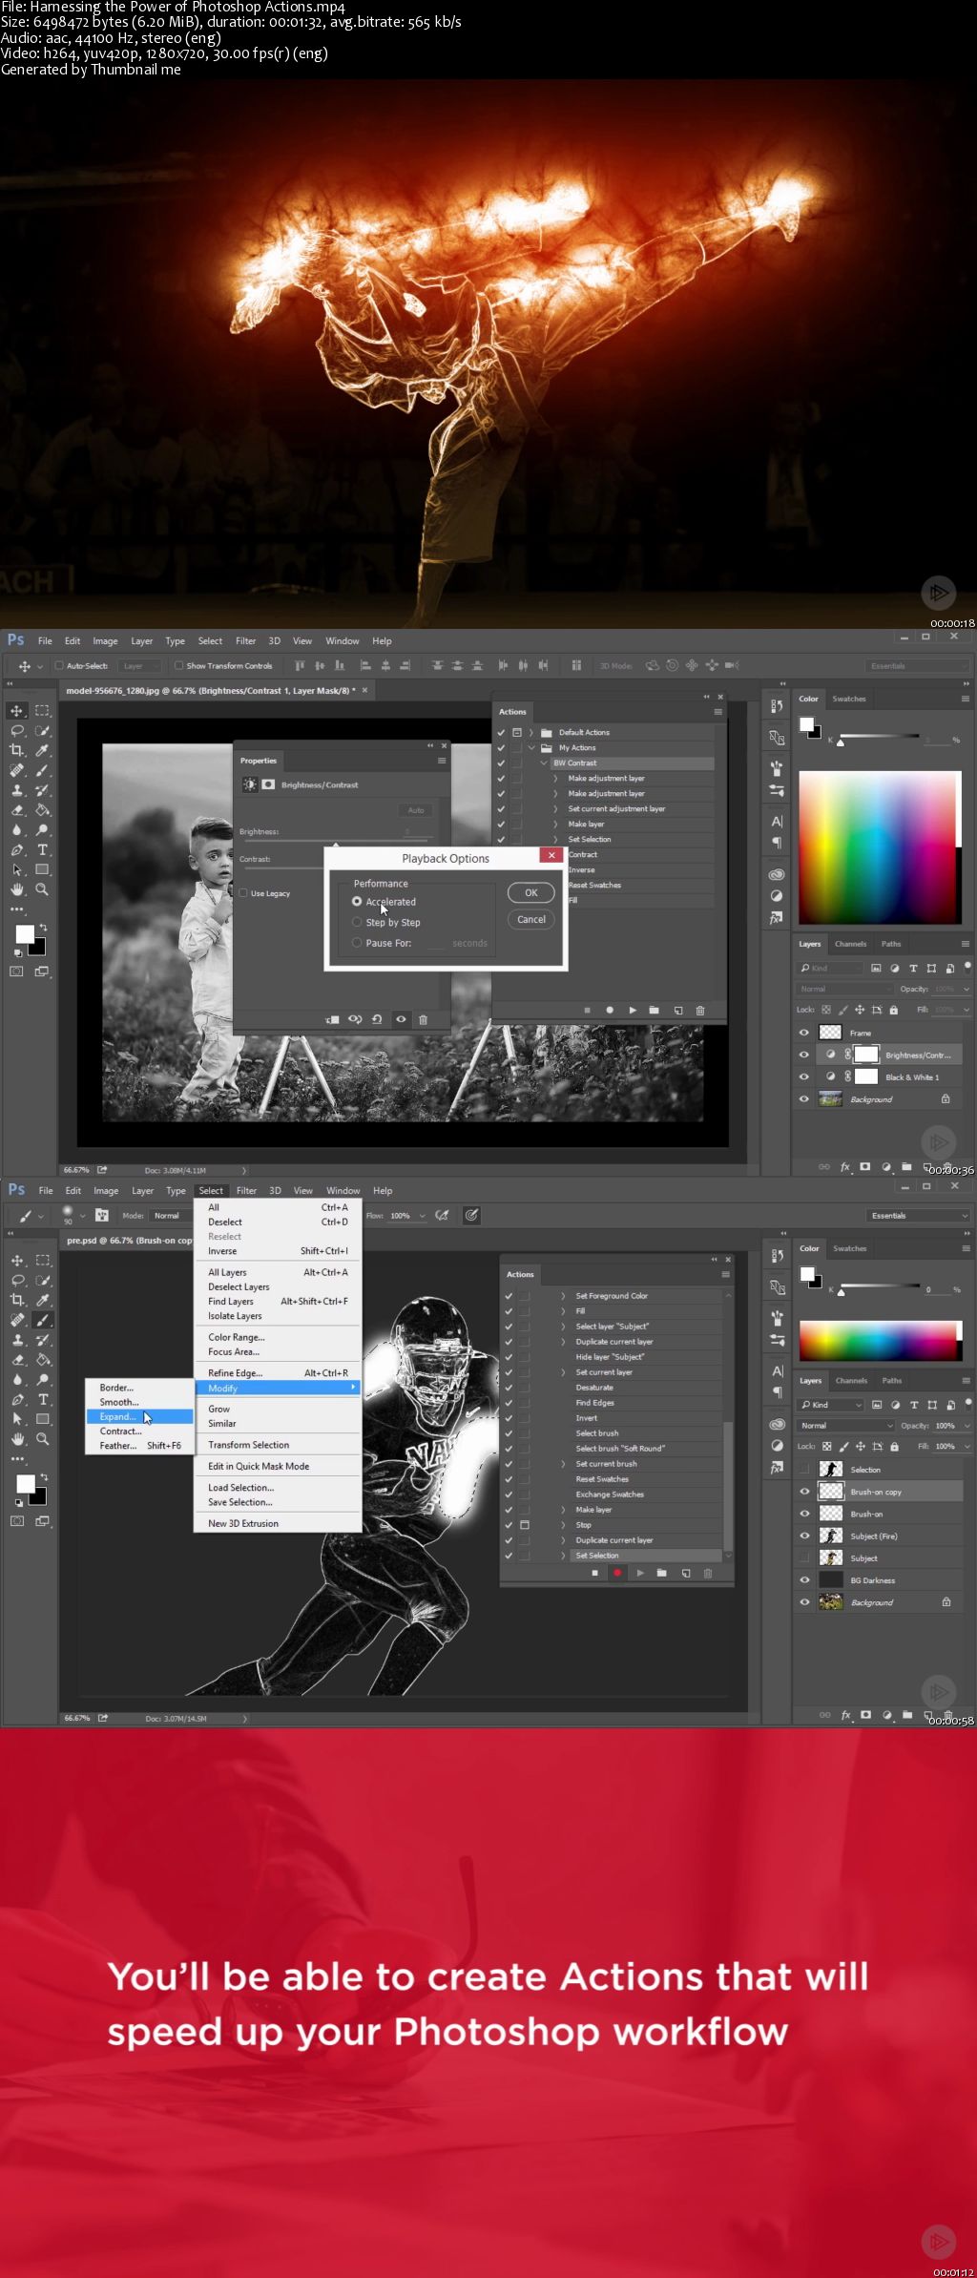Select the Accelerated radio button
This screenshot has width=977, height=2278.
coord(357,901)
